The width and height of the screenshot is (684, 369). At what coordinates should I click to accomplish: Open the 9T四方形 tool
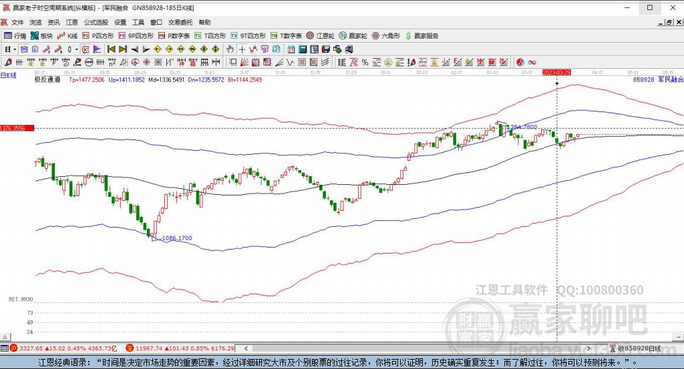point(248,36)
